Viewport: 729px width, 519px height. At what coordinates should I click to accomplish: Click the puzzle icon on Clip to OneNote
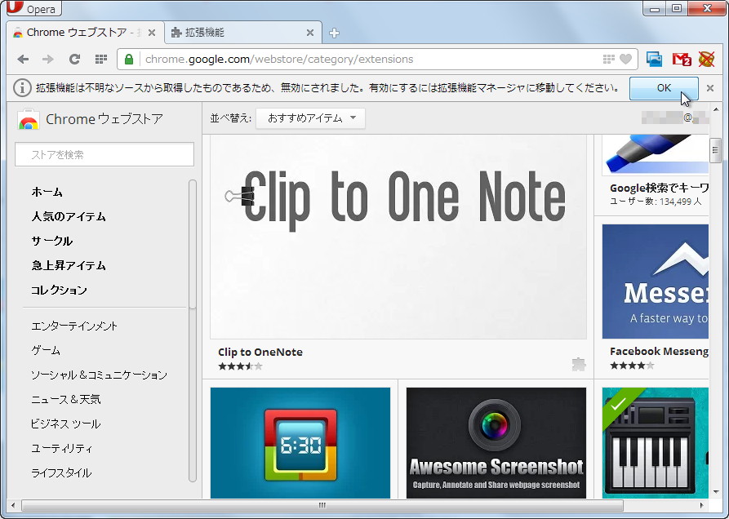pos(578,364)
